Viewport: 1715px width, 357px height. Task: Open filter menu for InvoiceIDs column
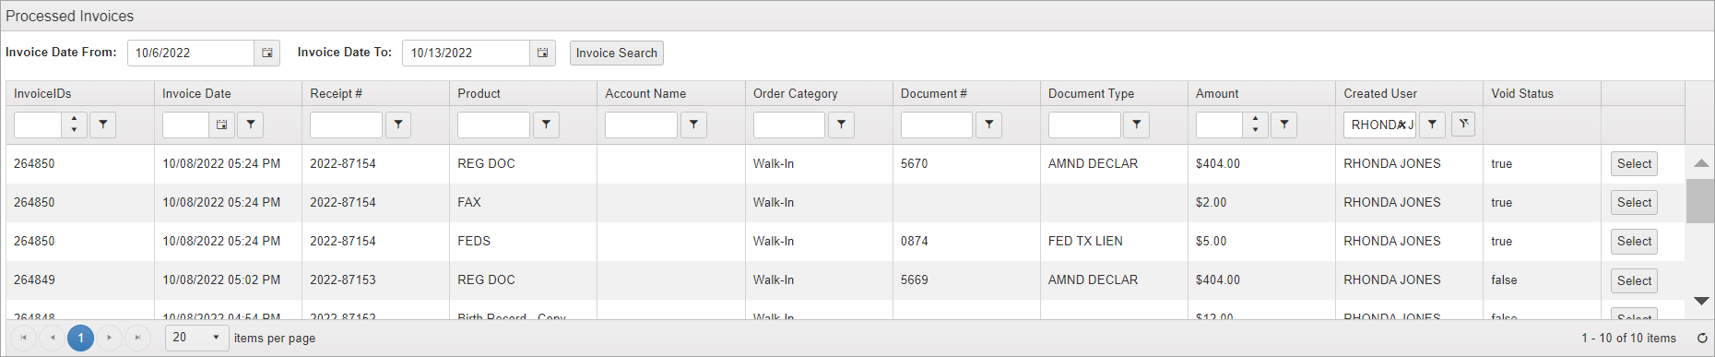pyautogui.click(x=102, y=125)
